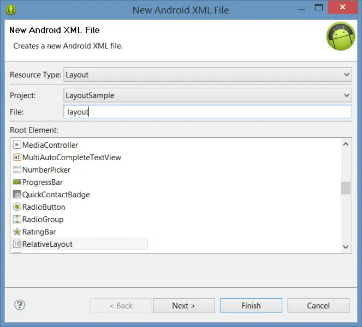The height and width of the screenshot is (327, 362).
Task: Expand the Project dropdown LayoutSample
Action: [207, 95]
